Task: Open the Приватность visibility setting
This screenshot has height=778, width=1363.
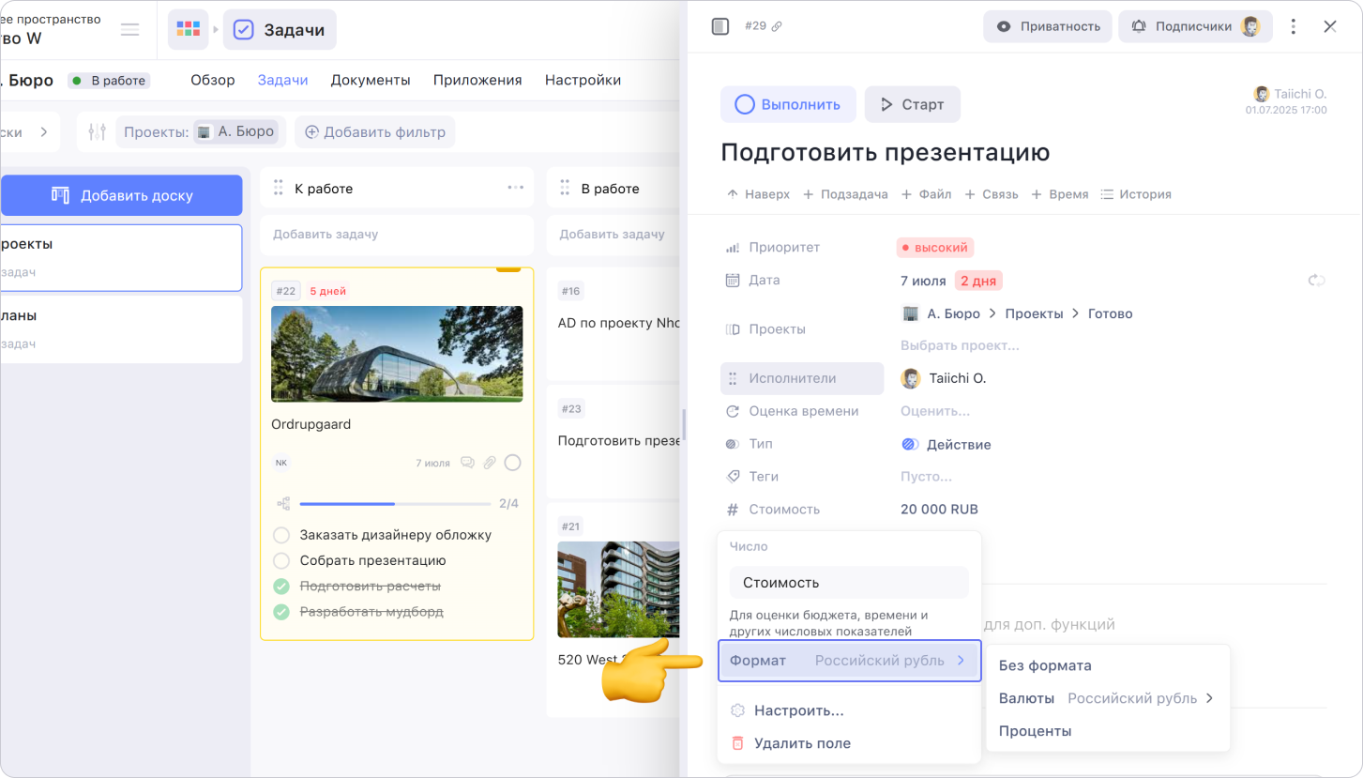Action: tap(1047, 26)
